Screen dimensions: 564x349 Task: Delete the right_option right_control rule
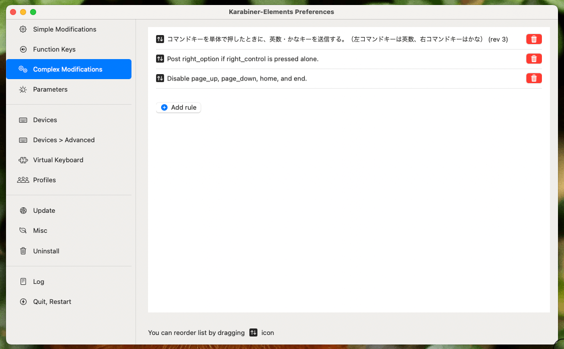[x=533, y=59]
